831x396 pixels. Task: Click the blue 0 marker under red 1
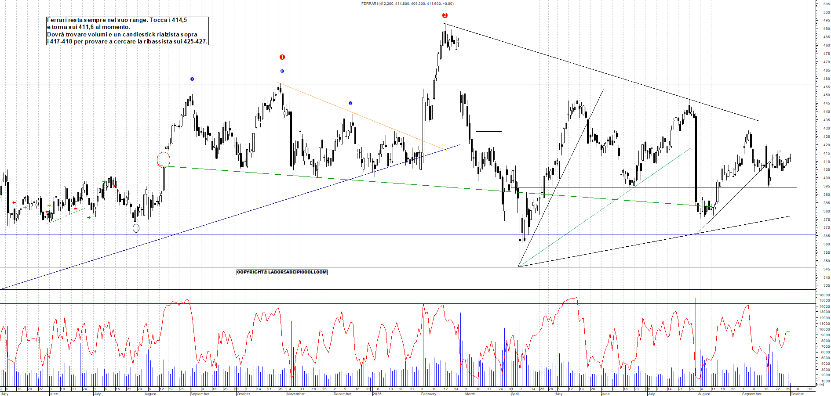[282, 71]
